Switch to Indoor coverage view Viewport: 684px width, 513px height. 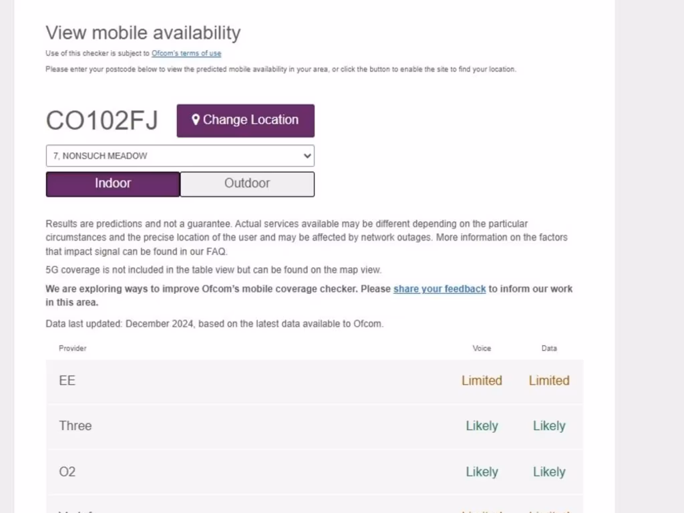[113, 184]
